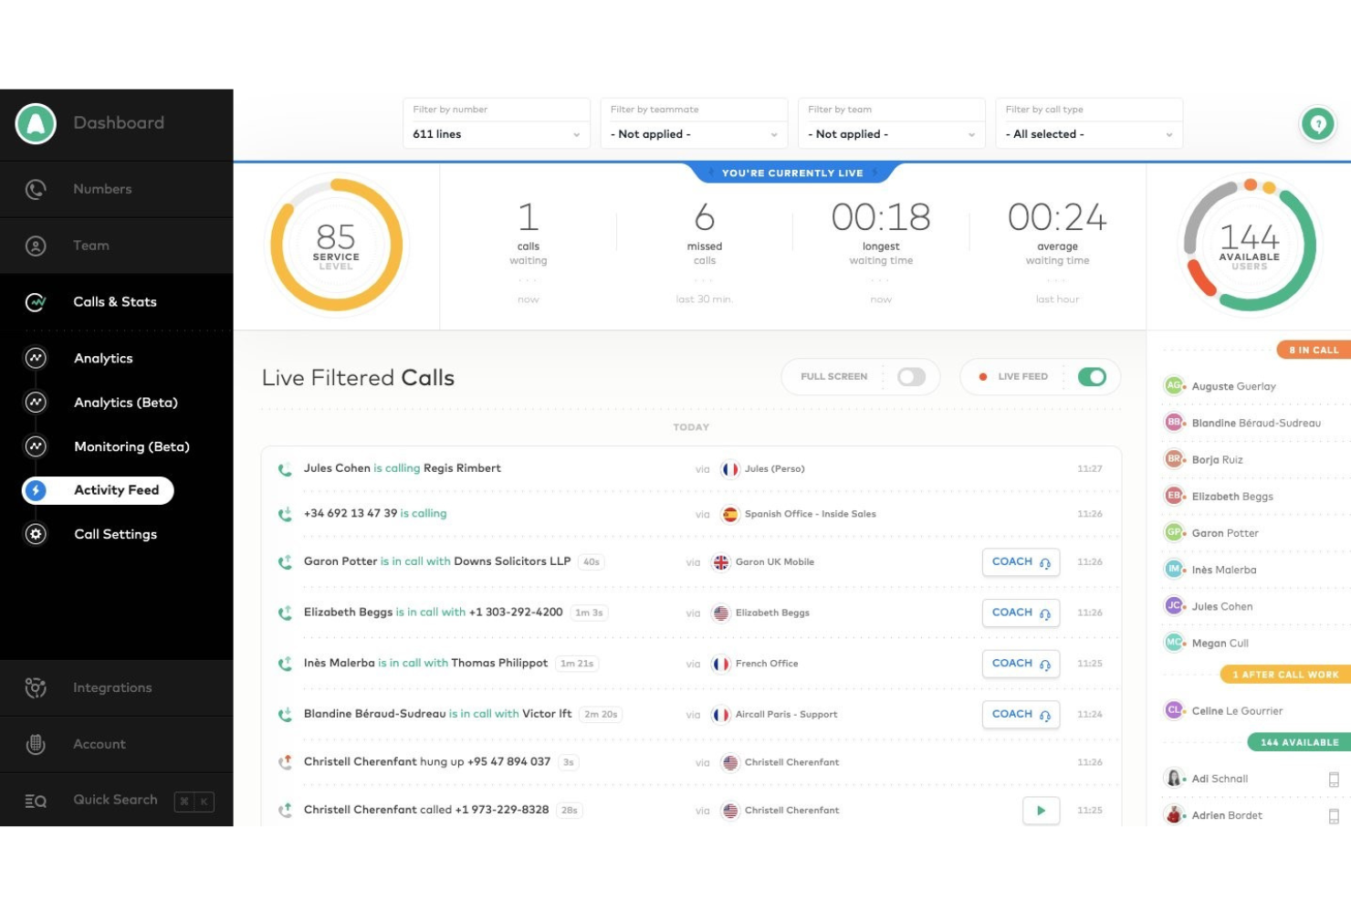
Task: Play the recording of Christell Cherenfant's call
Action: point(1040,810)
